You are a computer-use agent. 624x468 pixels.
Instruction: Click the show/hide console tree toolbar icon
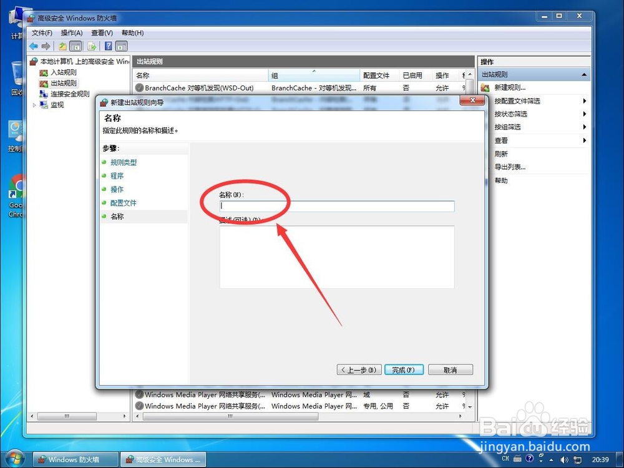pos(75,46)
